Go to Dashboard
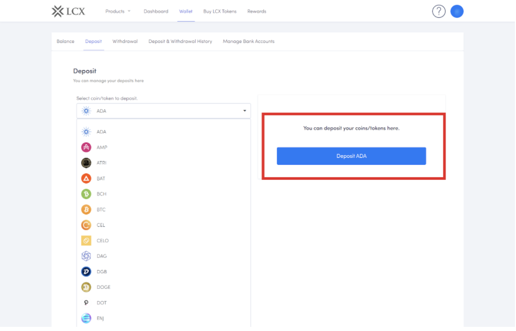Viewport: 516px width, 331px height. click(x=156, y=11)
